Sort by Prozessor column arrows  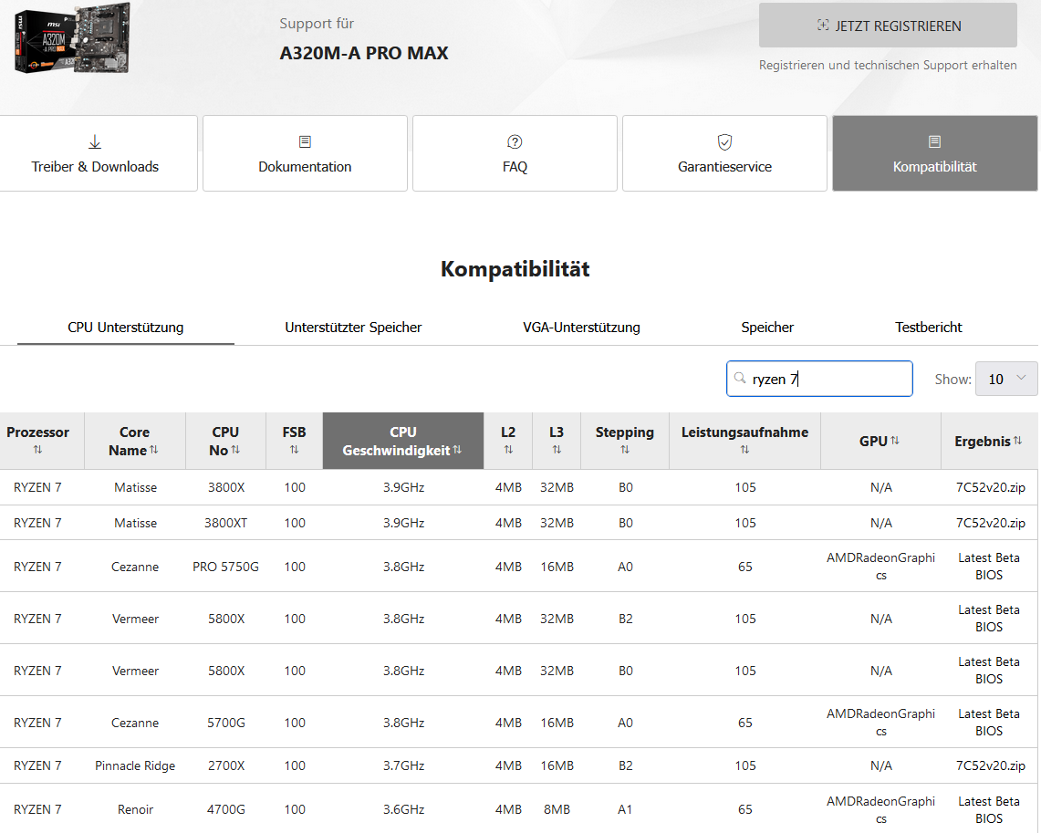(x=37, y=450)
